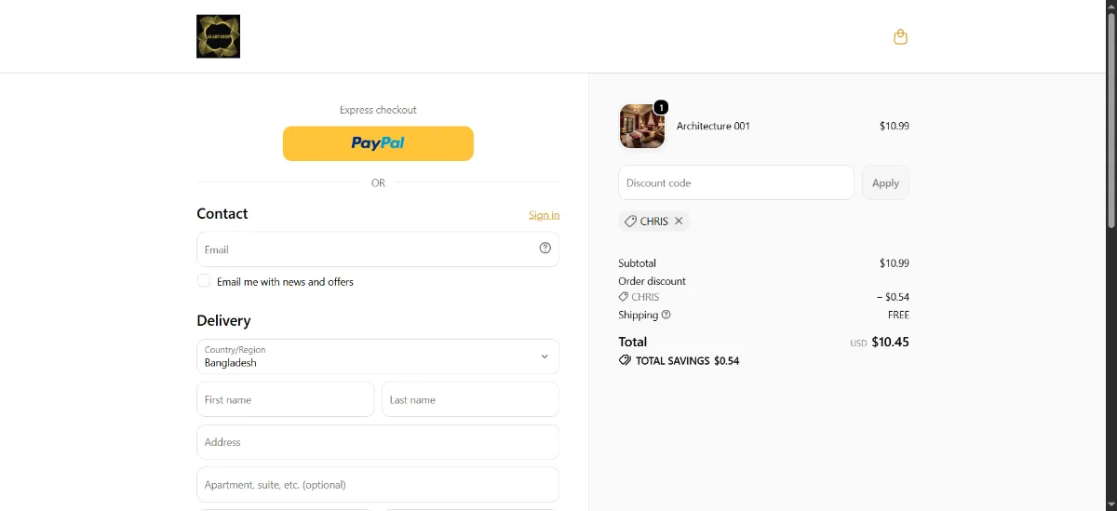Screen dimensions: 1117x511
Task: Click the email help question mark icon
Action: tap(545, 249)
